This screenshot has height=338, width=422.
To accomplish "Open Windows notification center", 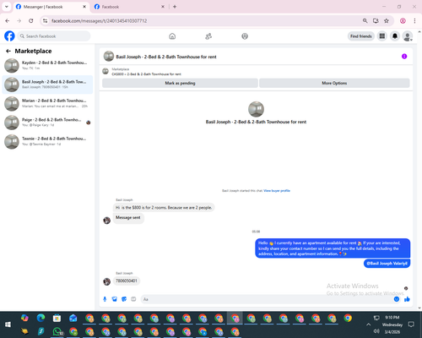I will pos(411,324).
